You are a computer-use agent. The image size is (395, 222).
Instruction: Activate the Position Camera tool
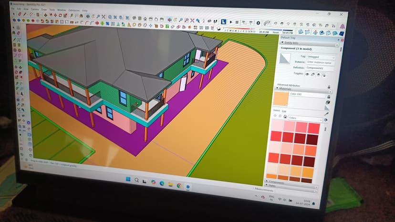coord(204,20)
